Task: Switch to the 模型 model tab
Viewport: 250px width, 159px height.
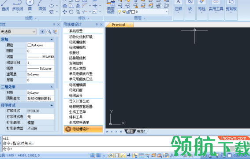Action: [x=130, y=131]
